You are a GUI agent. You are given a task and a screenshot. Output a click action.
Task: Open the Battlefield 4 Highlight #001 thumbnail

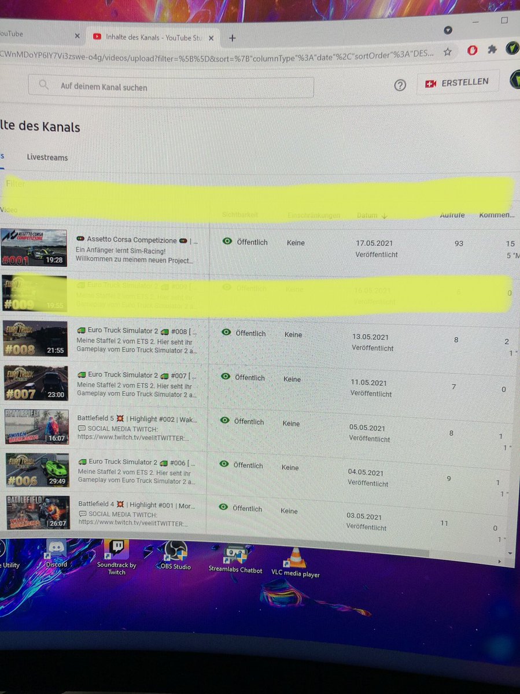(39, 512)
